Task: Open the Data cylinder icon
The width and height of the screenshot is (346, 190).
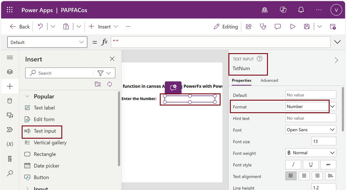Action: tap(10, 101)
